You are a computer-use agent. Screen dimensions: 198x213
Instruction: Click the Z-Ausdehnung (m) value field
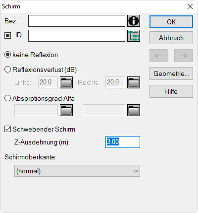123,142
